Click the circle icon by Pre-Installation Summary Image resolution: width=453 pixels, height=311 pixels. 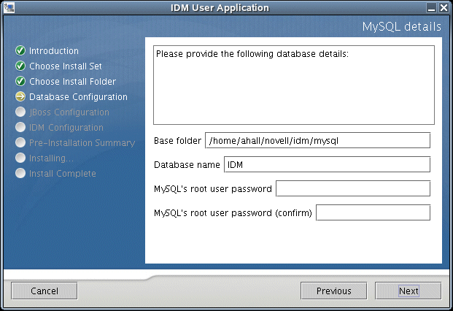pyautogui.click(x=20, y=143)
